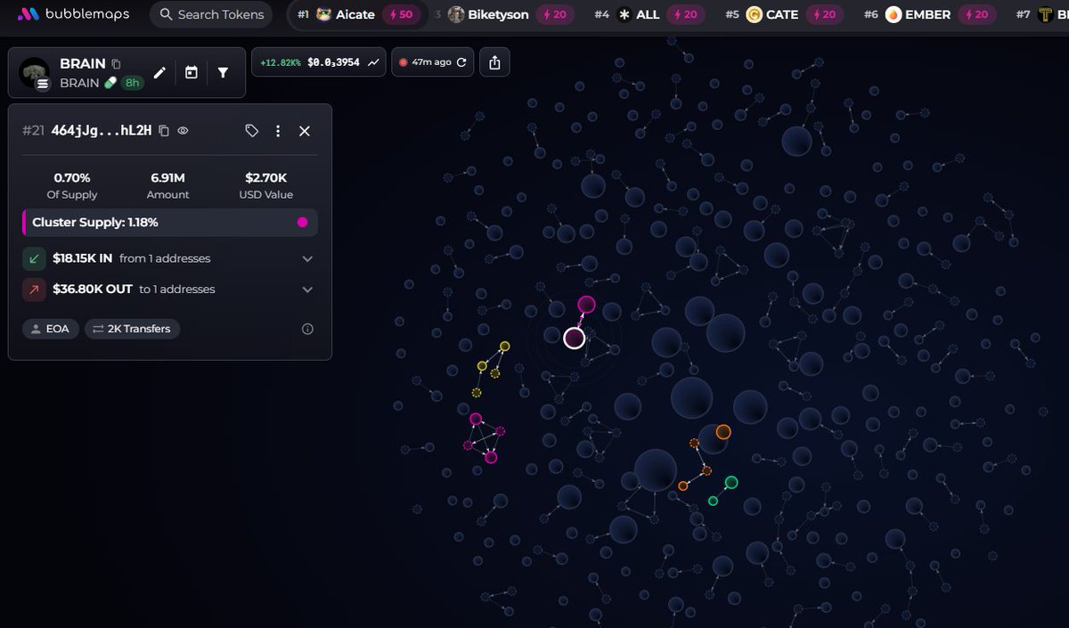Click the EMBER flame avatar
The image size is (1069, 628).
coord(894,14)
